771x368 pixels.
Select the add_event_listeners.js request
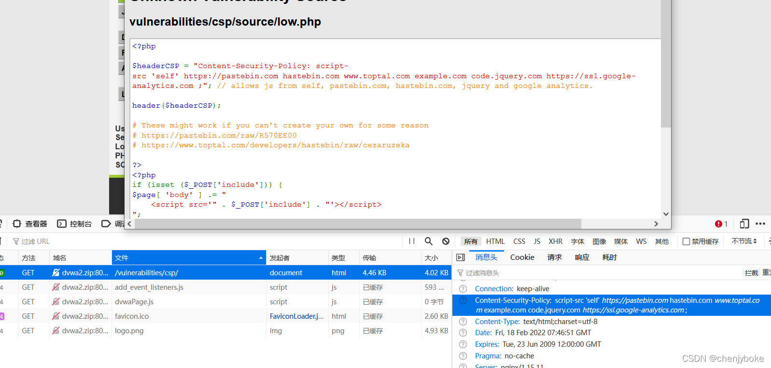[x=225, y=287]
